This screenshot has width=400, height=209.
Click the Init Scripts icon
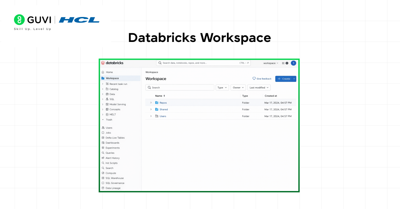point(103,163)
